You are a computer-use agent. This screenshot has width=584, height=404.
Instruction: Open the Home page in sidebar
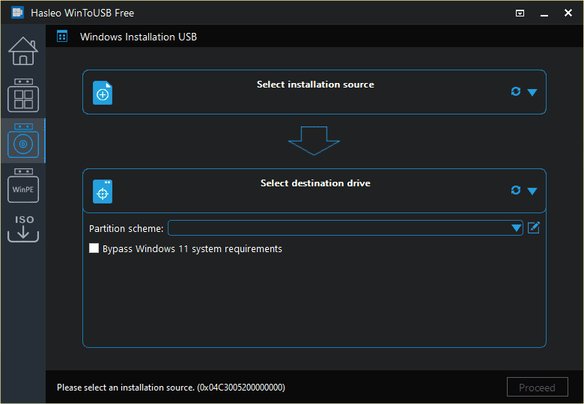pyautogui.click(x=22, y=51)
